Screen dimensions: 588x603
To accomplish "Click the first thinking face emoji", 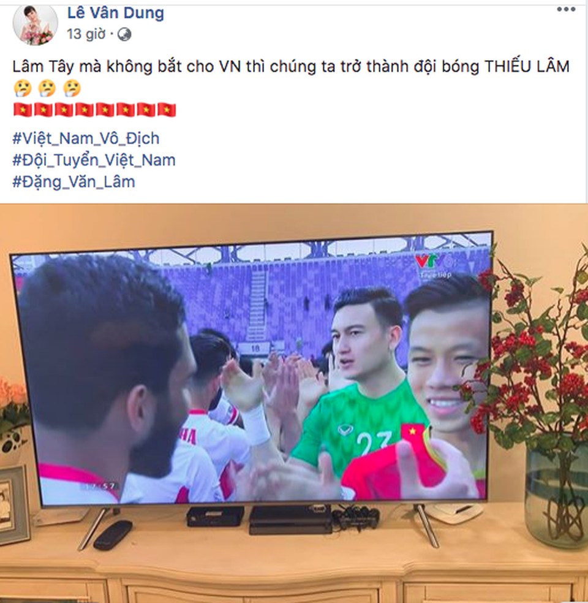I will click(x=23, y=88).
